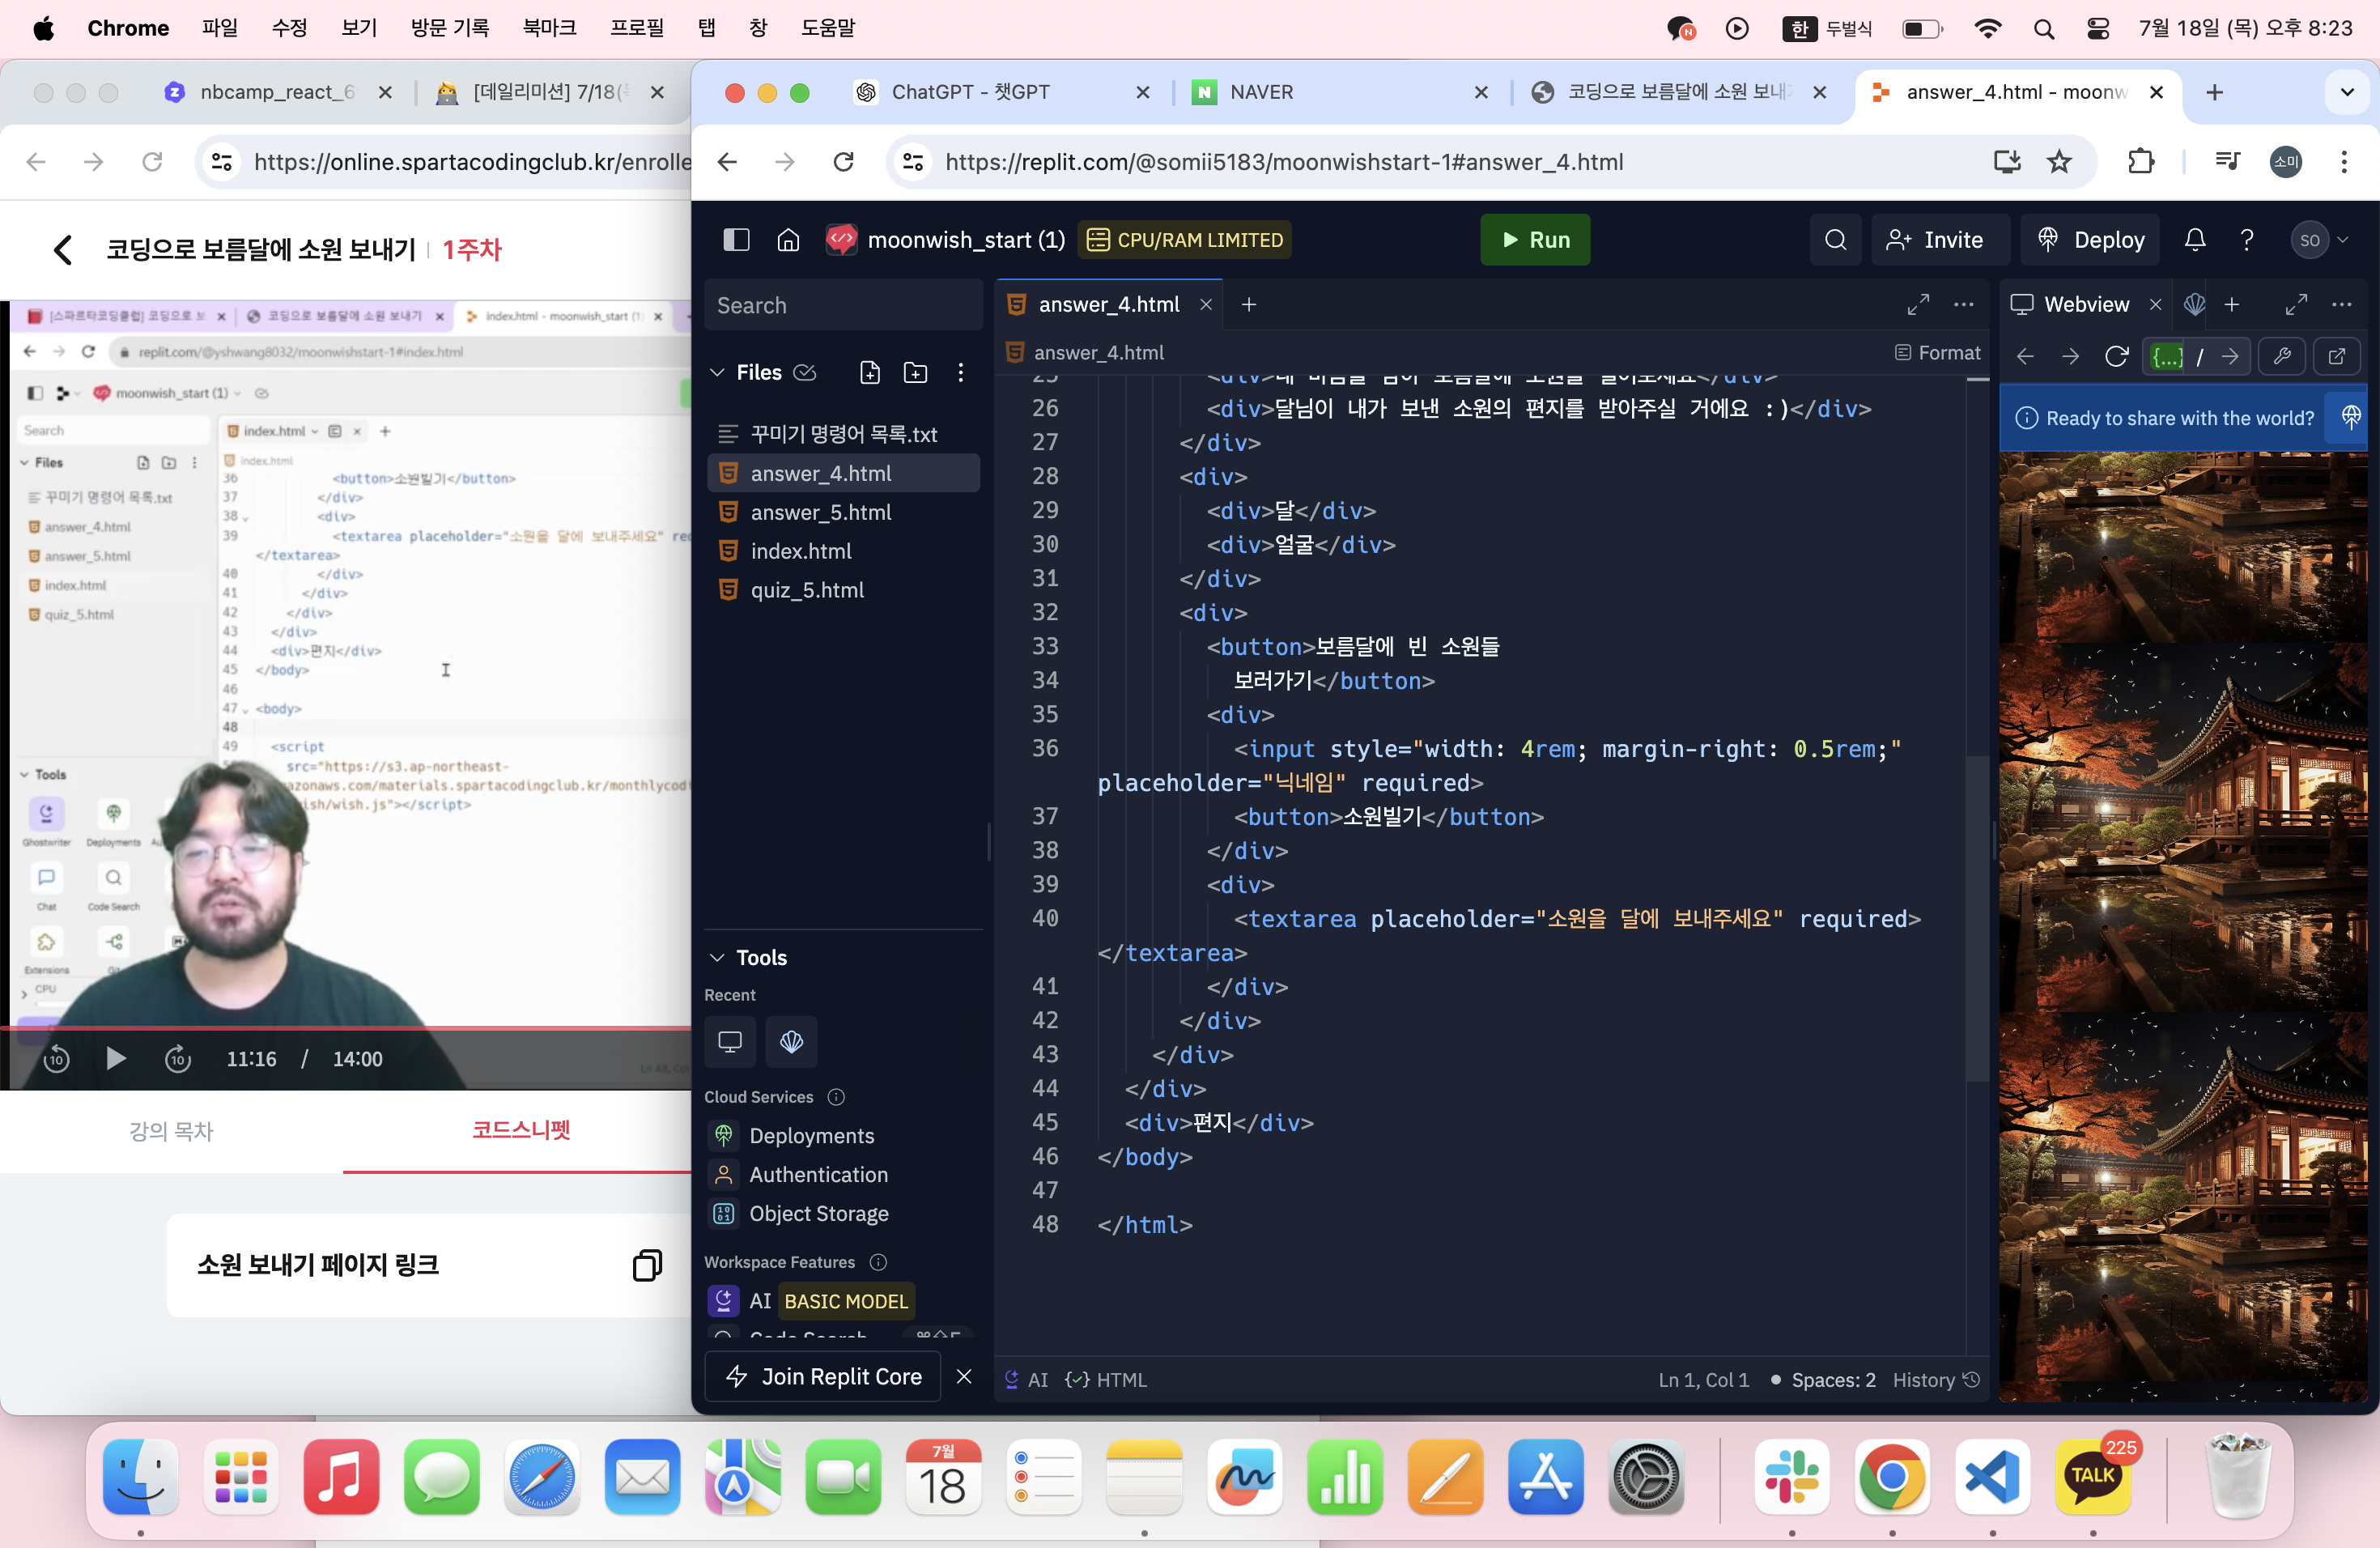Go to Replit home icon
This screenshot has width=2380, height=1548.
pos(788,240)
